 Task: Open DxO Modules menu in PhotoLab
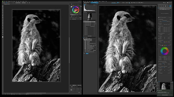[96, 1]
